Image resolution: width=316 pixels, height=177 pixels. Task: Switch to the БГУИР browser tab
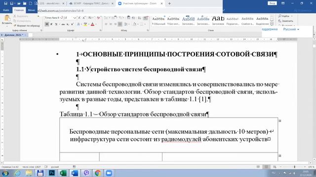click(91, 3)
